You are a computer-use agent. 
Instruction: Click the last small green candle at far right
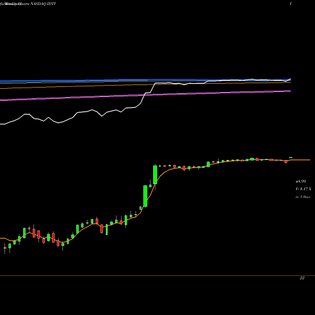(290, 157)
